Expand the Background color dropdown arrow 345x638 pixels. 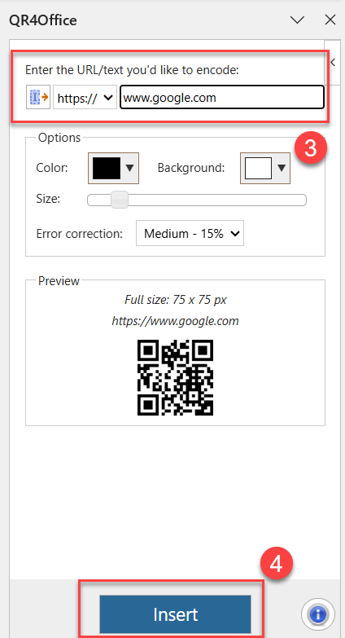point(282,168)
